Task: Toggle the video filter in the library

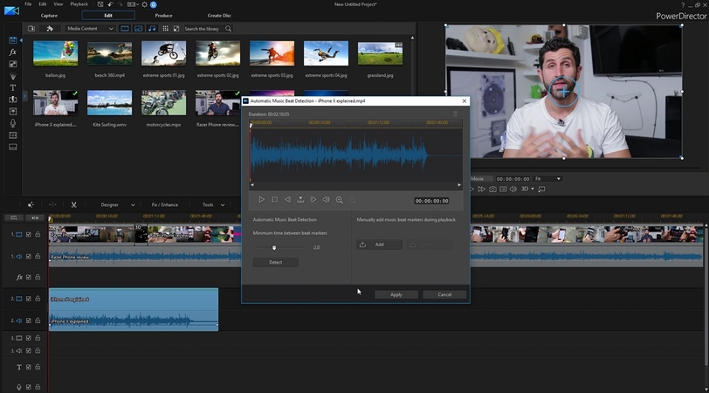Action: [x=125, y=29]
